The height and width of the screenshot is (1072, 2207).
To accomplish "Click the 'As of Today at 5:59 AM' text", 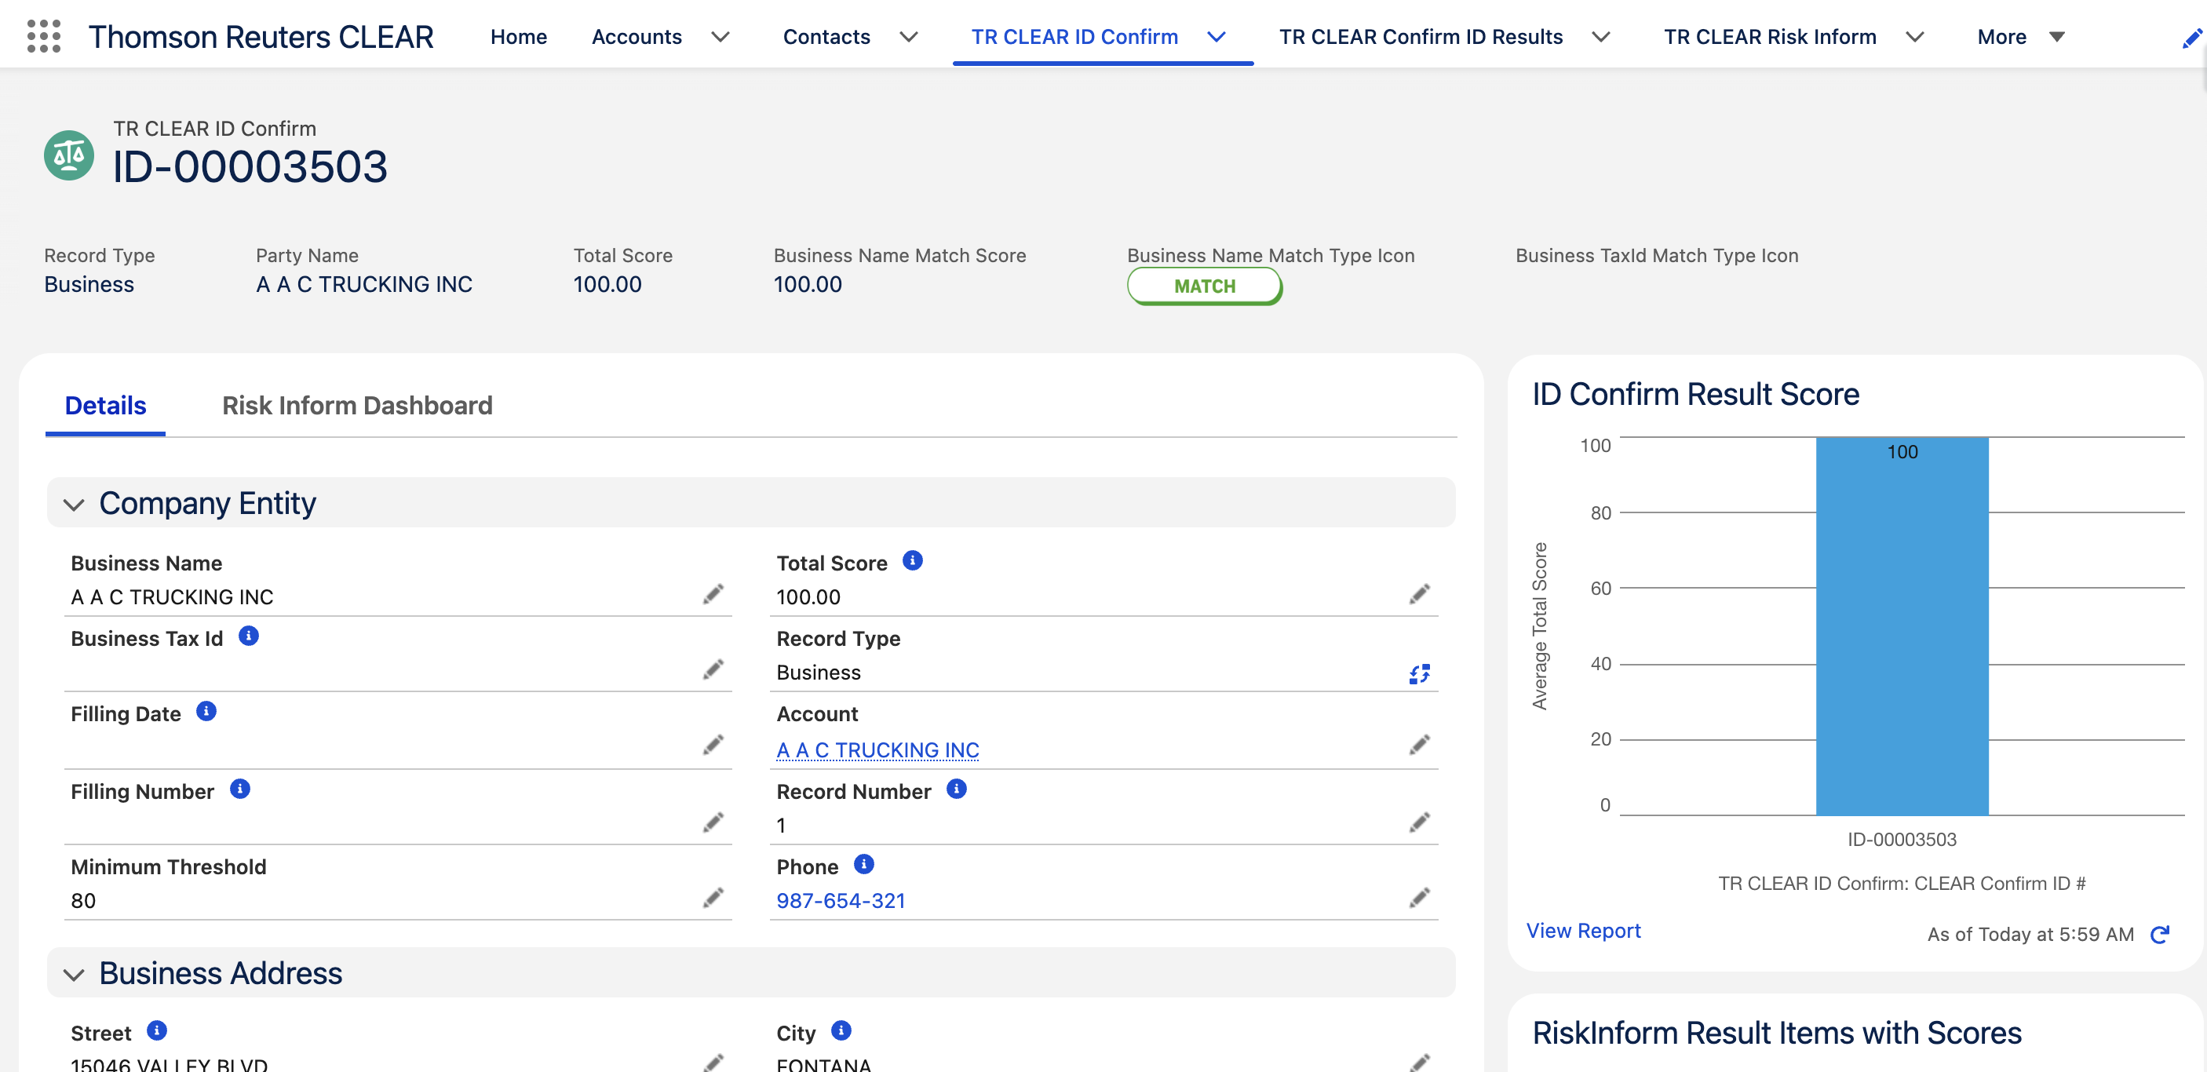I will point(2030,934).
